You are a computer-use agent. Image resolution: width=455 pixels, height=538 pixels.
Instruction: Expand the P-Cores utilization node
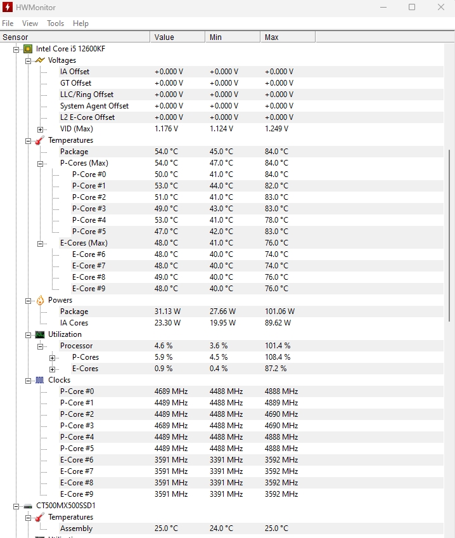tap(53, 357)
